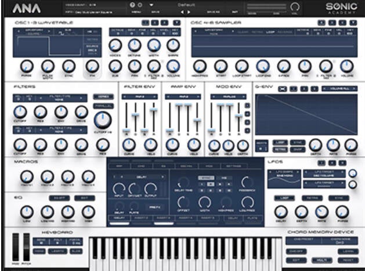Open the Filter Env preset selector
The width and height of the screenshot is (365, 271).
pos(139,96)
